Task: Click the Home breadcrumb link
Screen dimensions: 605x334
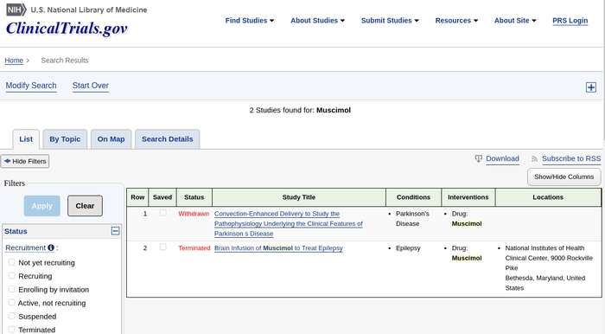Action: [x=14, y=61]
